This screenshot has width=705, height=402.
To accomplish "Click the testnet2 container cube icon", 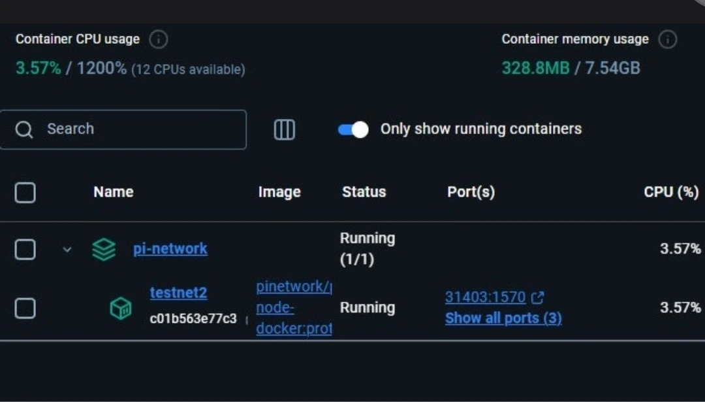I will [121, 309].
